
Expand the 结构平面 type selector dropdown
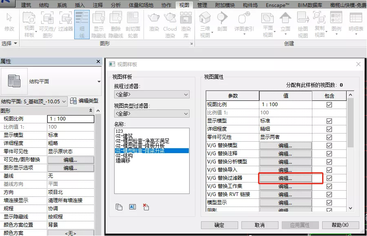99,82
